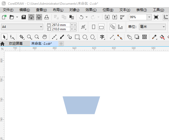
Task: Create a new document
Action: [x=4, y=17]
